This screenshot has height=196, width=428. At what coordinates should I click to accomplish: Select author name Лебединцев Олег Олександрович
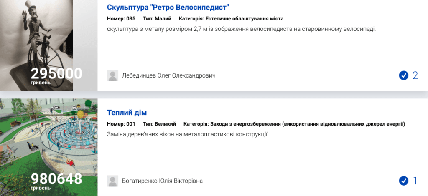tap(168, 75)
